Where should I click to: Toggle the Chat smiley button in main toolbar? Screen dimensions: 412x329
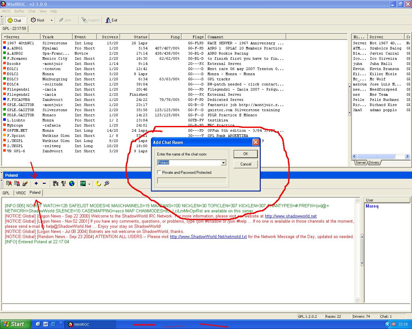pyautogui.click(x=14, y=20)
